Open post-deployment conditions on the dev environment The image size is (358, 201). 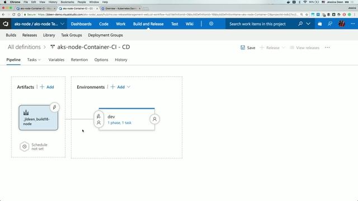coord(154,119)
